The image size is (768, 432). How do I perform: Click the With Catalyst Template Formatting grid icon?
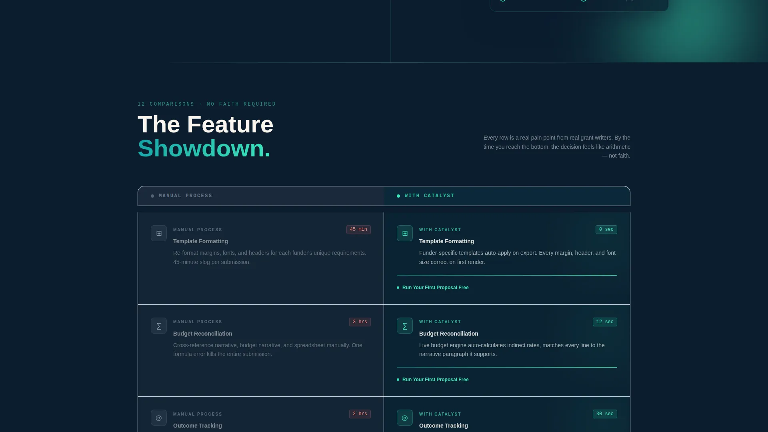pos(405,233)
